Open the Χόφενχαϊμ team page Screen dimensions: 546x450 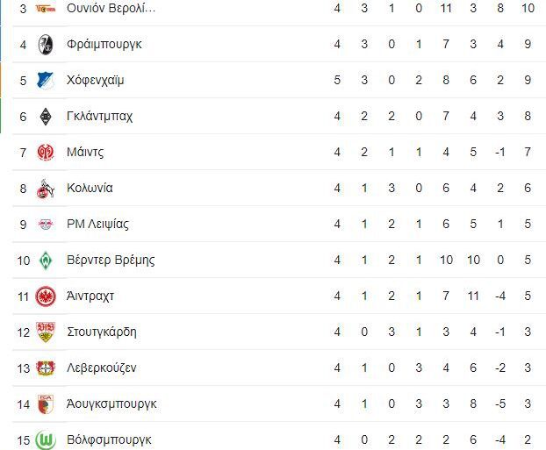tap(95, 81)
